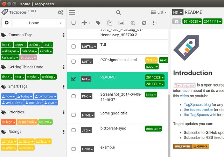Open the EPUB extension dropdown
This screenshot has height=157, width=224.
[x=87, y=149]
